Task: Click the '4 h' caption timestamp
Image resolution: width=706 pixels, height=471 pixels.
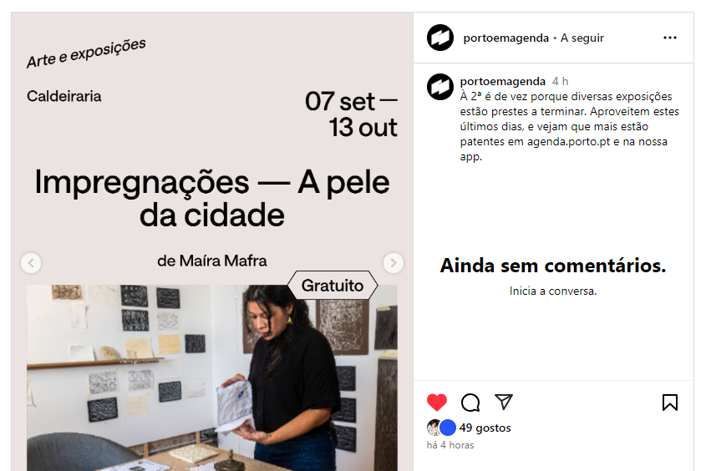Action: tap(560, 82)
